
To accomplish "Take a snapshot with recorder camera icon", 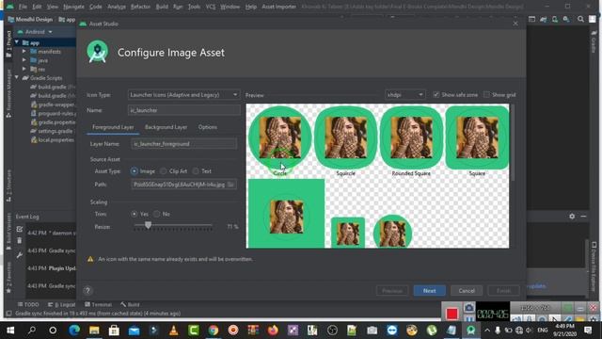I will pos(468,308).
